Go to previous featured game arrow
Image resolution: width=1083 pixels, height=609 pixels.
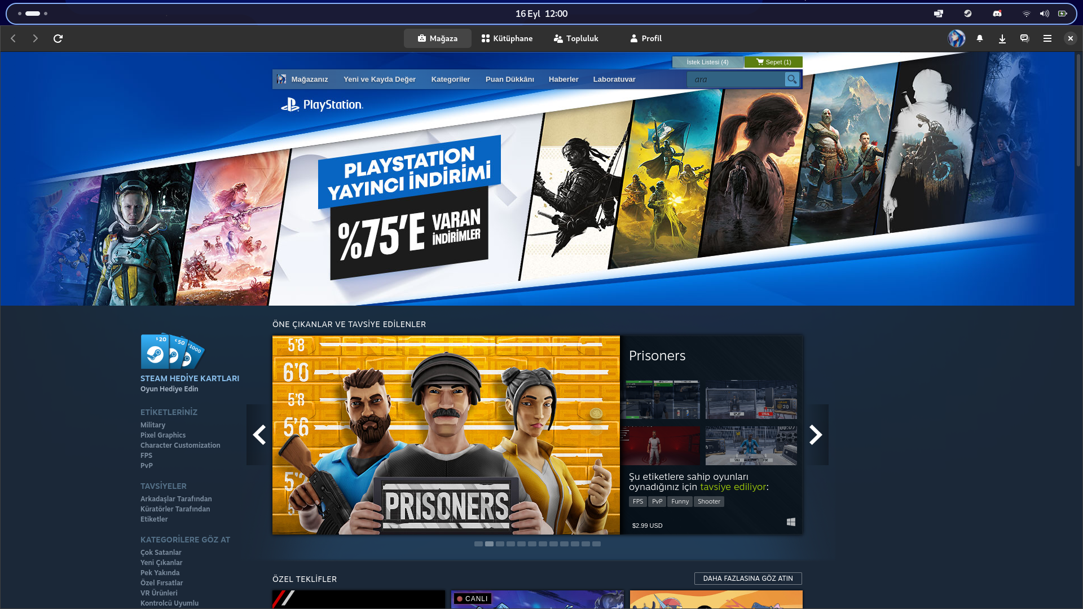point(259,435)
